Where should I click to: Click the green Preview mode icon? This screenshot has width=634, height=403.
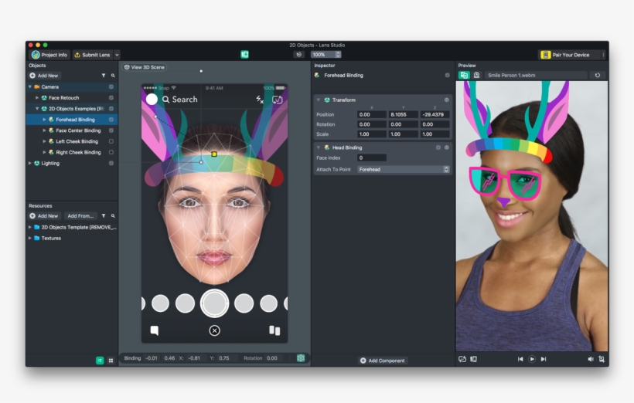pyautogui.click(x=464, y=75)
